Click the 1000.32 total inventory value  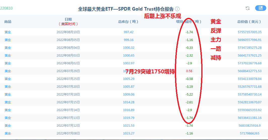(x=128, y=48)
